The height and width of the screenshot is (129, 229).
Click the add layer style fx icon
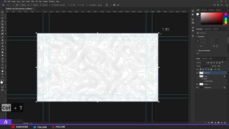[209, 123]
